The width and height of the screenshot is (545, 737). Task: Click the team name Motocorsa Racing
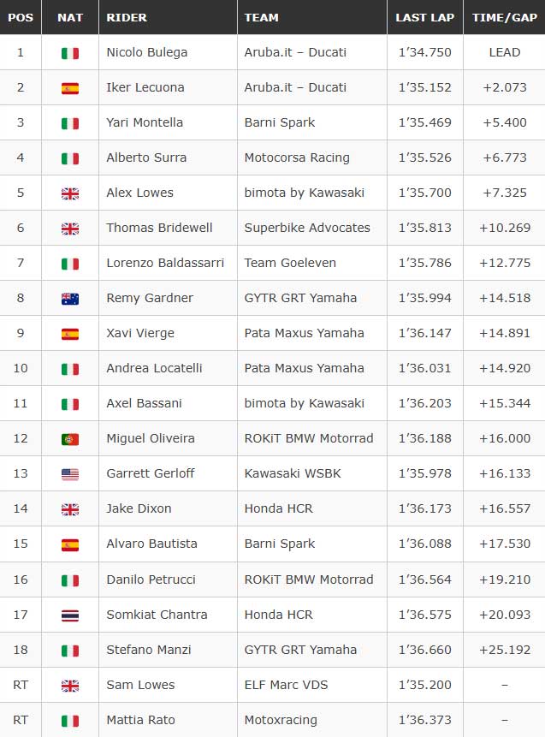coord(297,158)
